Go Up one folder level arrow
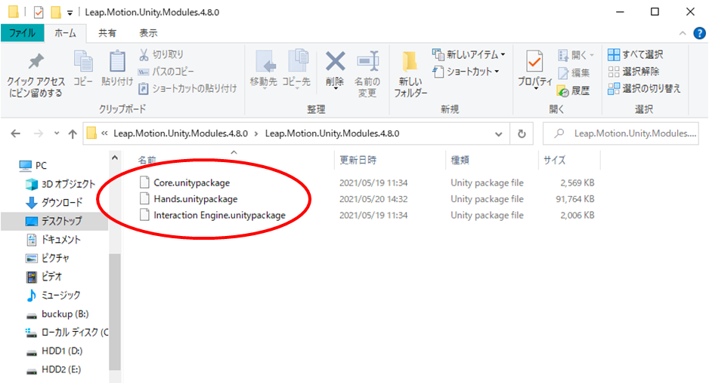Screen dimensions: 709x383 73,133
